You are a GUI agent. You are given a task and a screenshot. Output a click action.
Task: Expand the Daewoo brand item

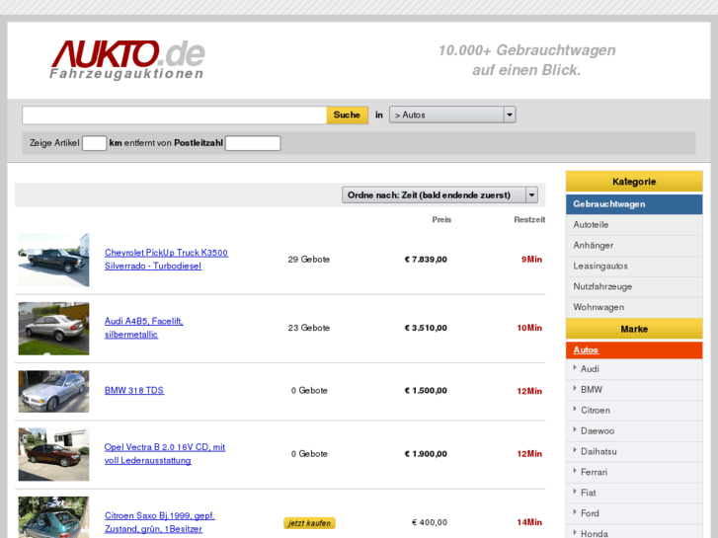(634, 430)
